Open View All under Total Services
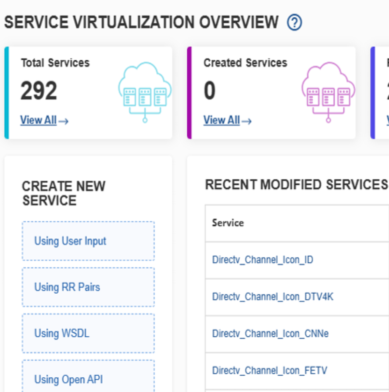Screen dimensions: 389x392 pyautogui.click(x=38, y=120)
